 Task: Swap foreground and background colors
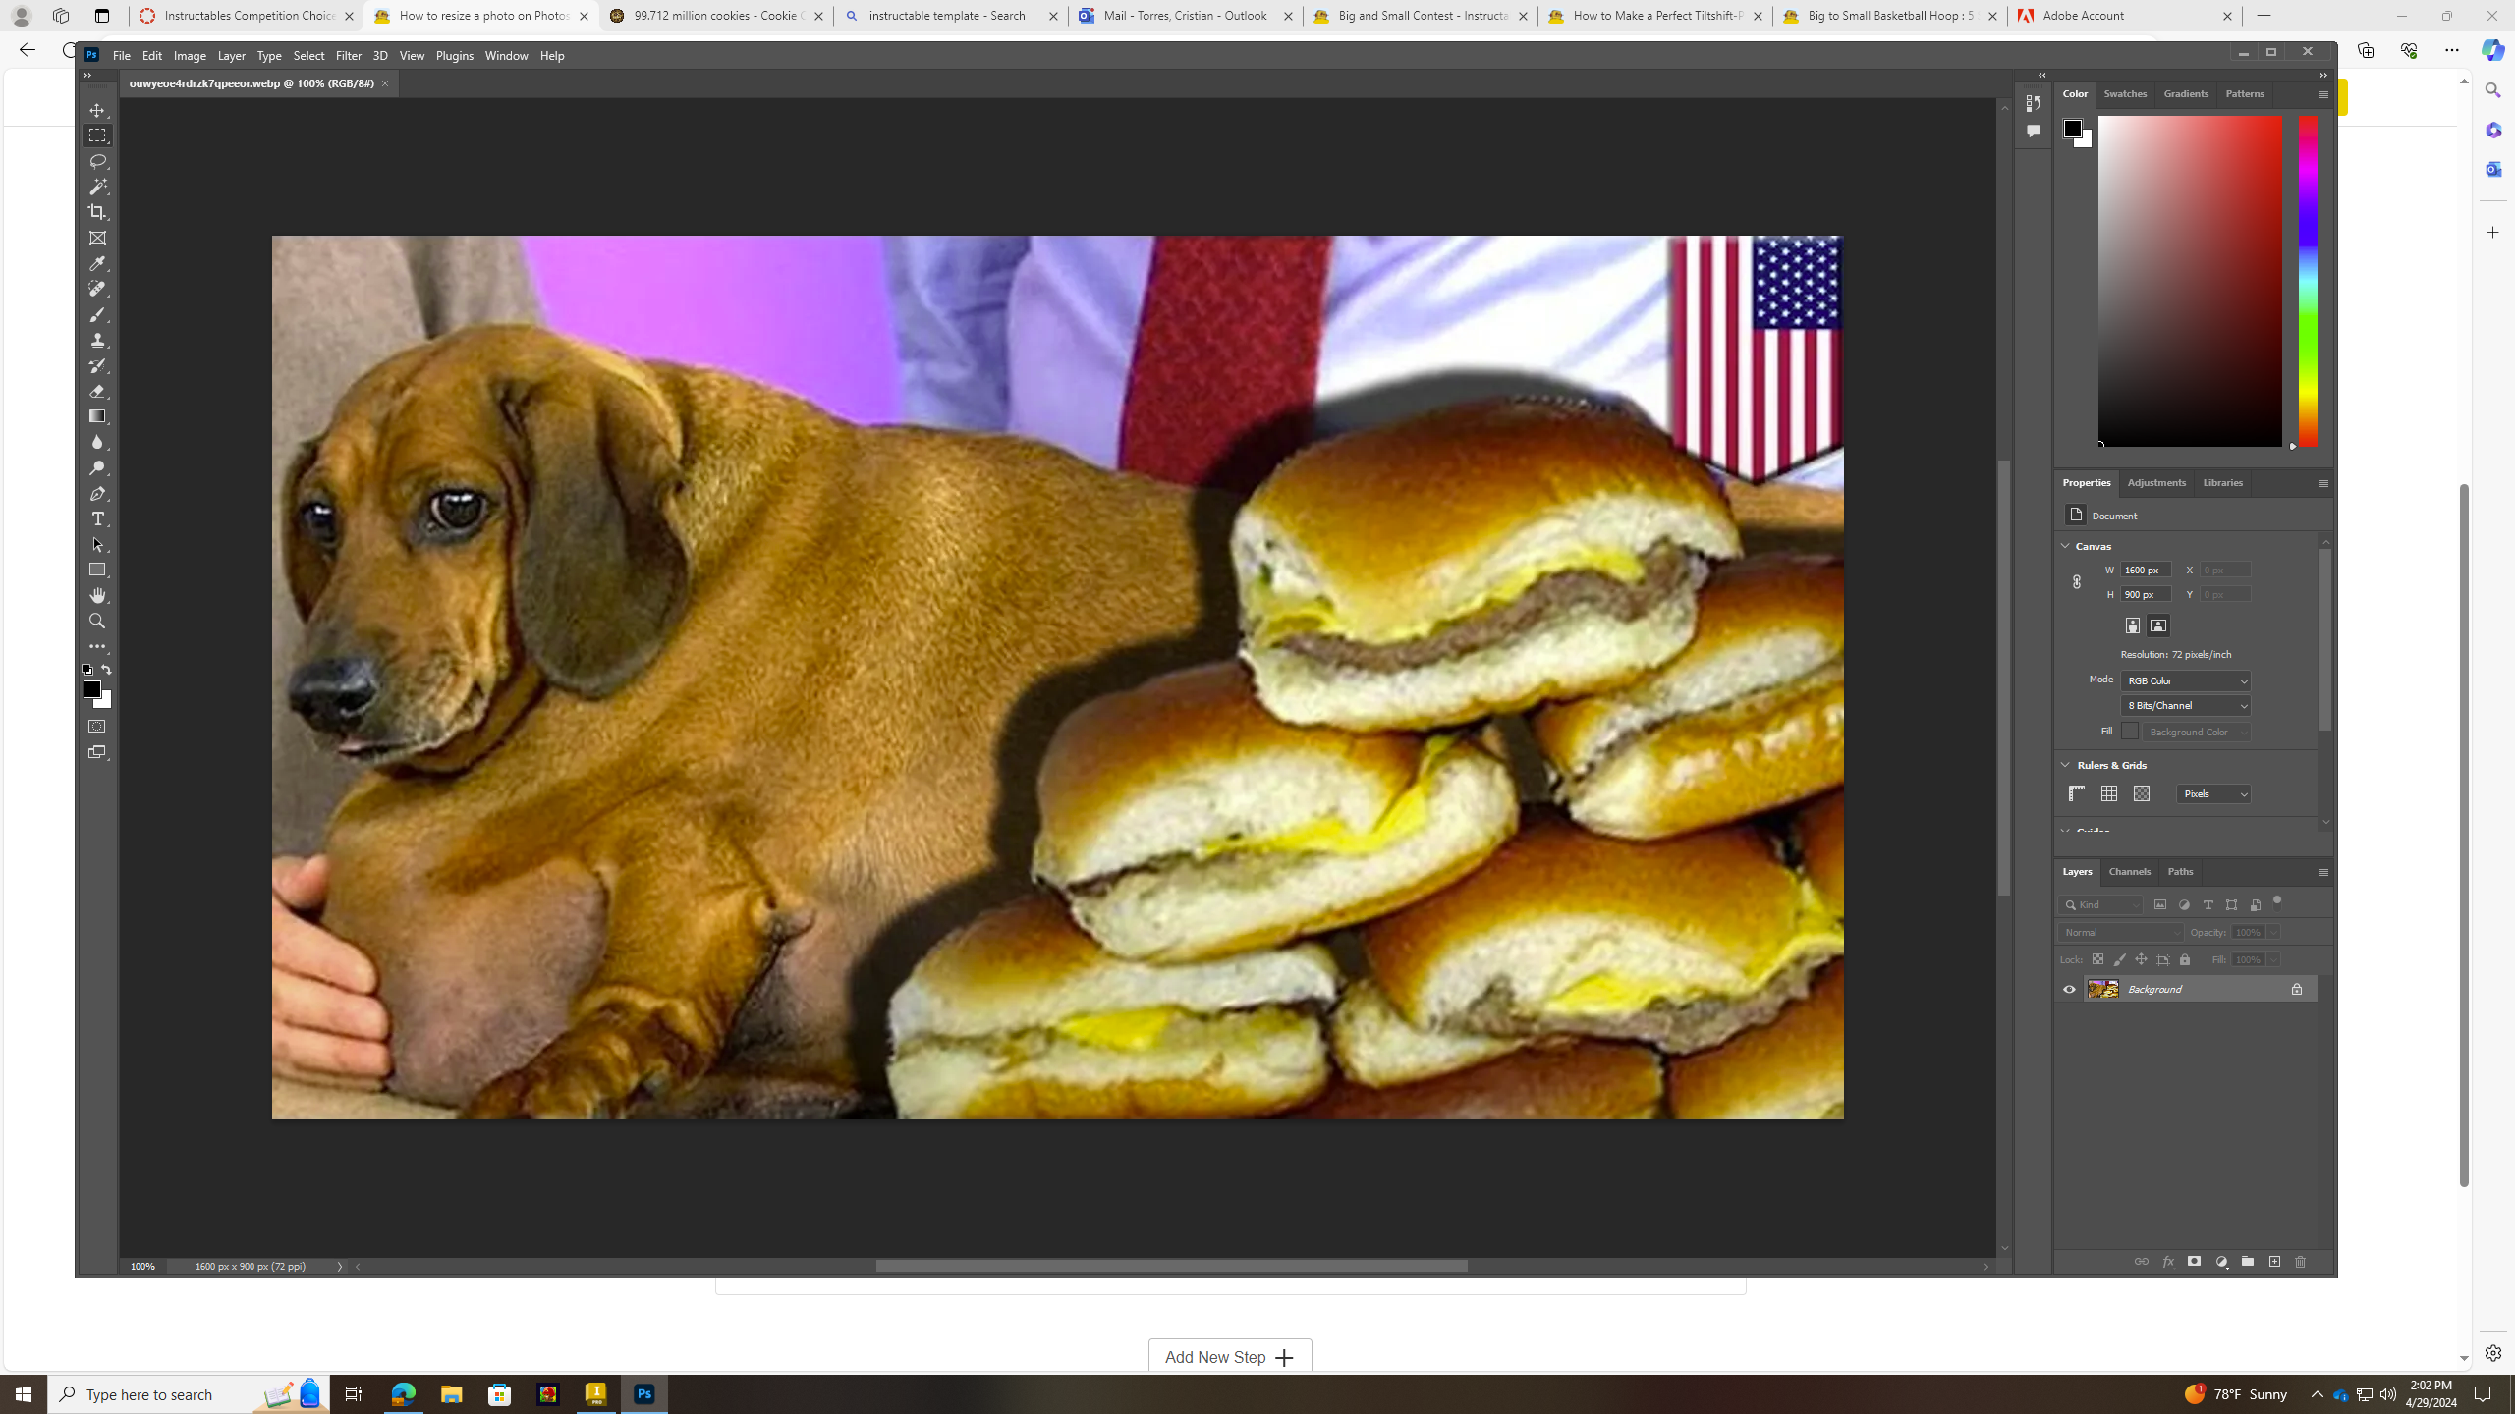[107, 670]
